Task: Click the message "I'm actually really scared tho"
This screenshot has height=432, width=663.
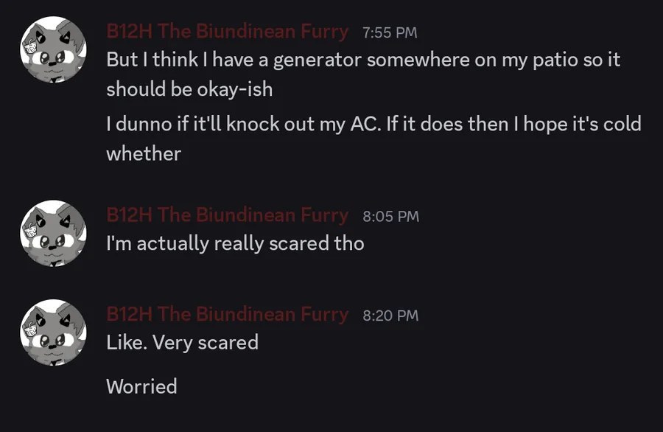Action: (x=235, y=243)
